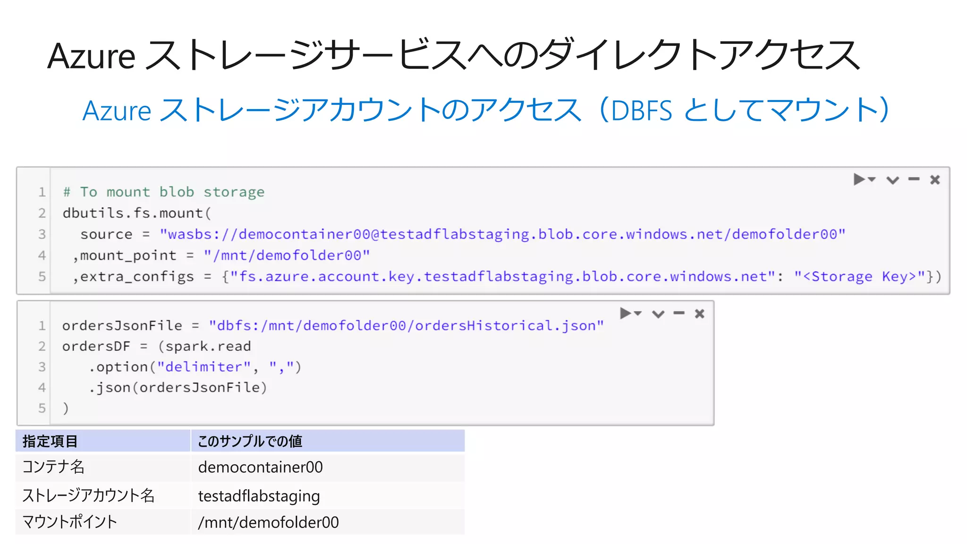Click line number 3 in mount cell
Image resolution: width=967 pixels, height=544 pixels.
[x=42, y=234]
